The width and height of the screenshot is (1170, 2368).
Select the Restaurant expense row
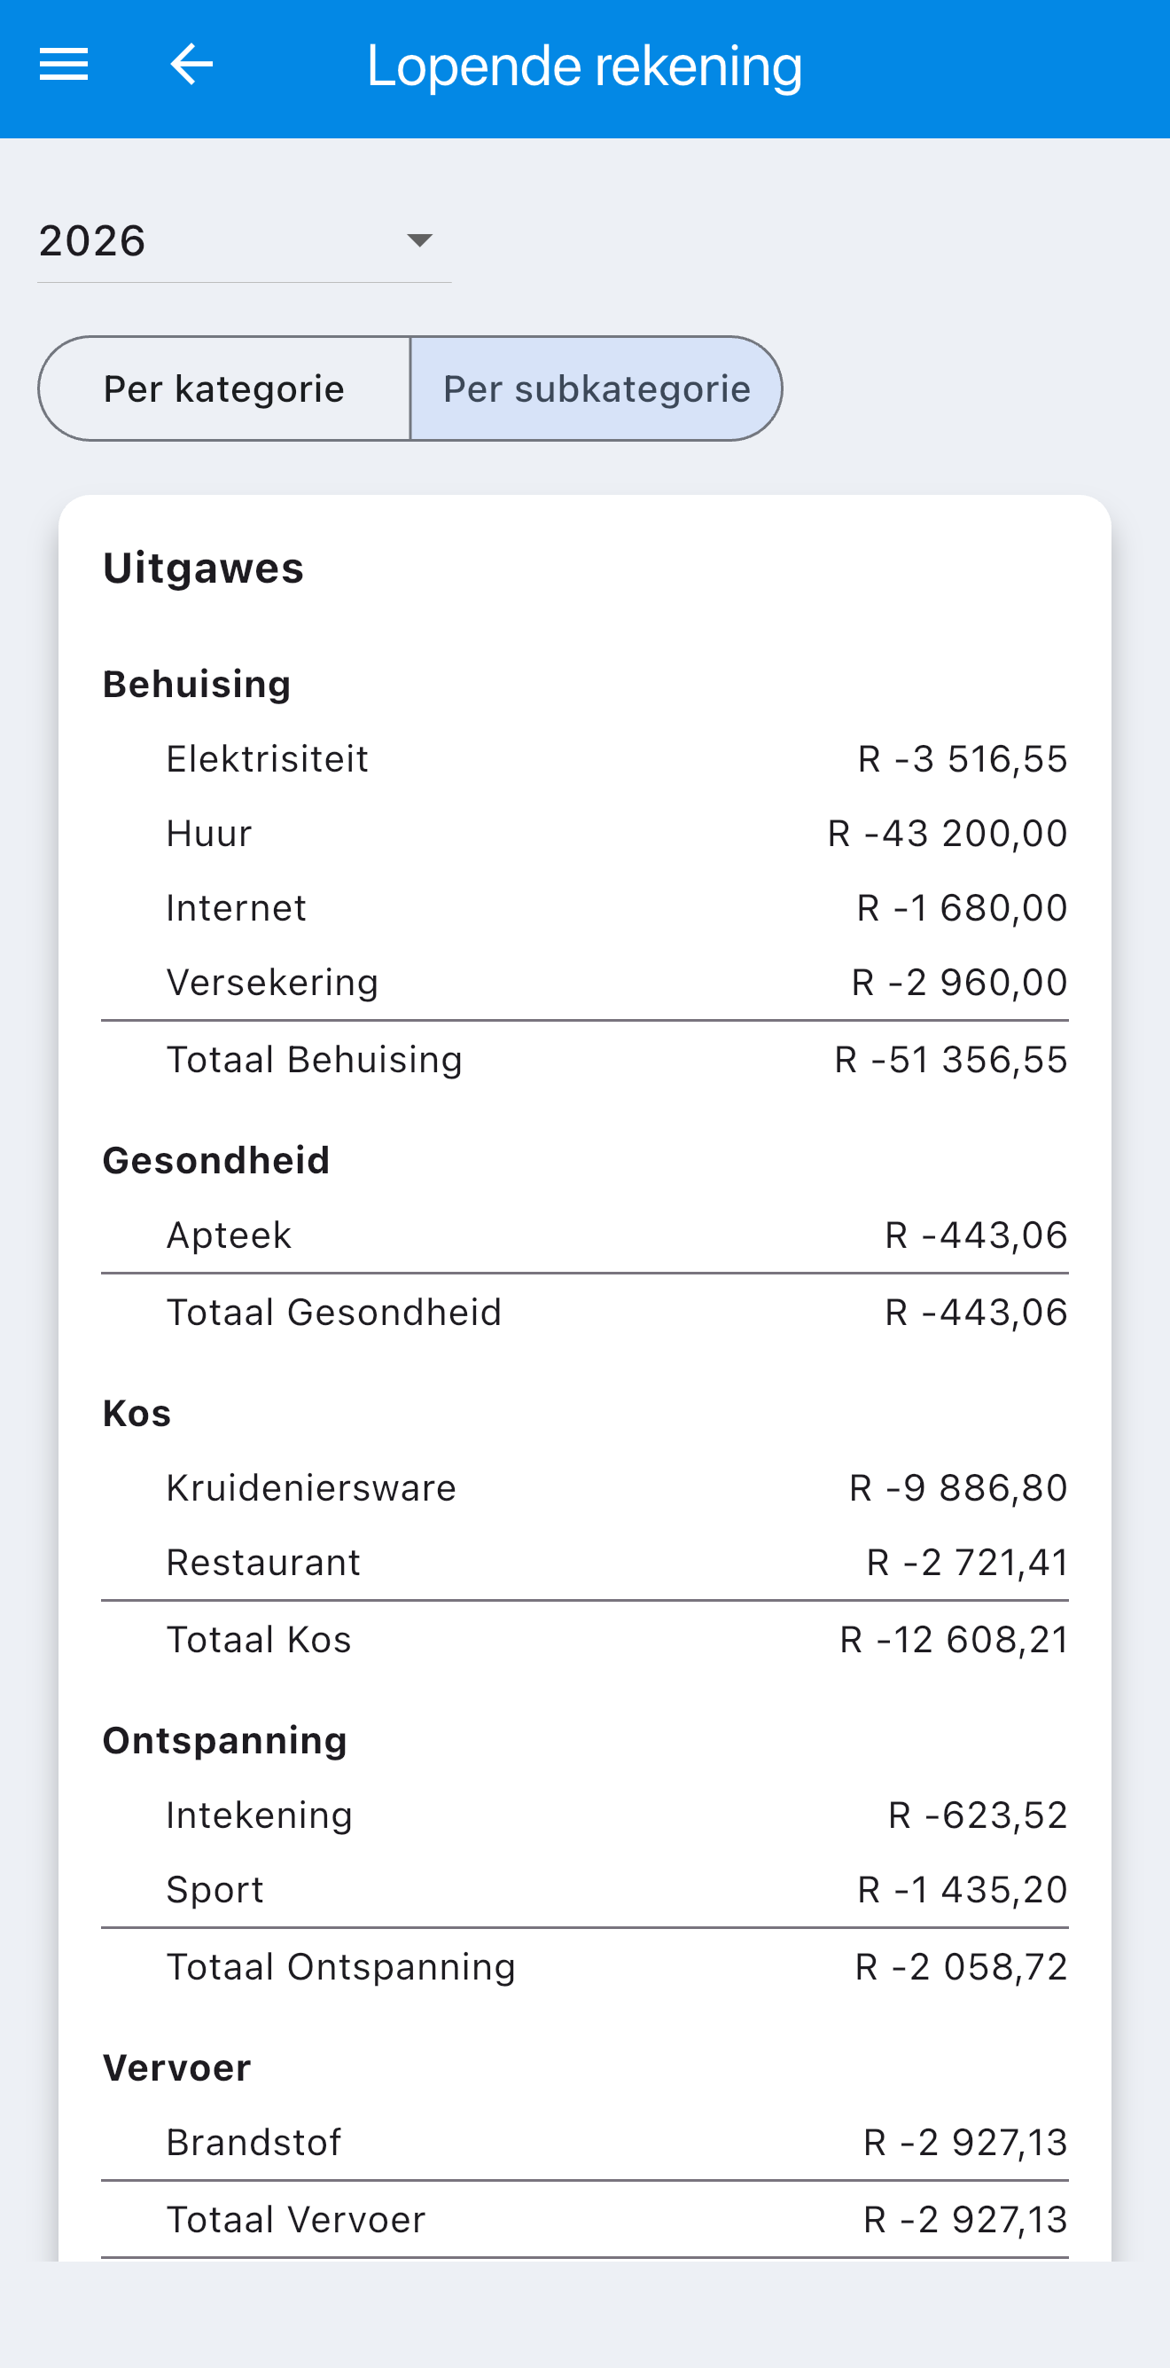pos(585,1563)
